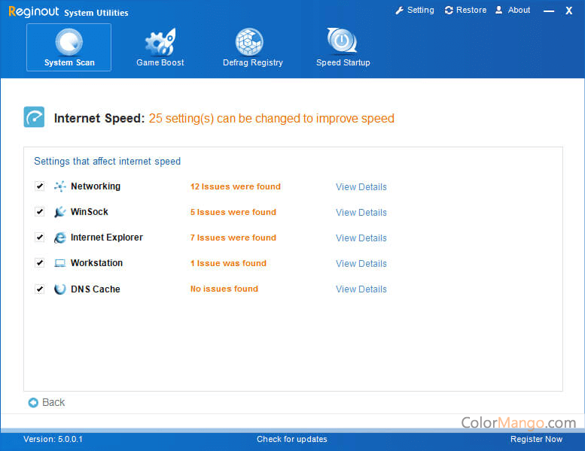585x451 pixels.
Task: Click the Restore arrows icon
Action: (x=449, y=11)
